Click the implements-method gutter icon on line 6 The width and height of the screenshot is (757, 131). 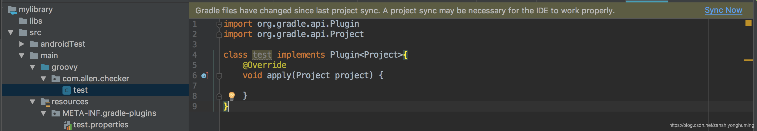(205, 76)
